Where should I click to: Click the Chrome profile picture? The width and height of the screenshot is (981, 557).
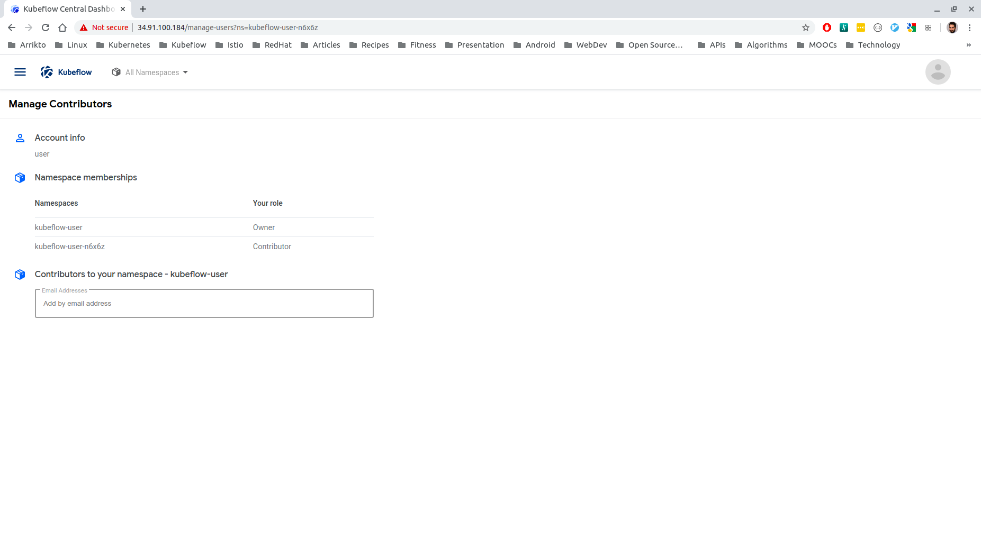(x=952, y=28)
